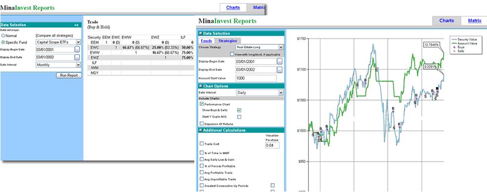Screen dimensions: 487x192
Task: Toggle Show Buys & Sells checkbox
Action: (239, 110)
